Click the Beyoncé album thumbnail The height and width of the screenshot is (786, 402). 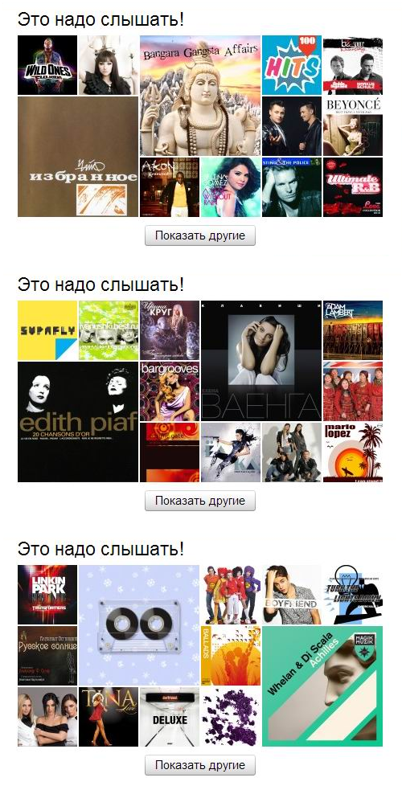point(353,126)
